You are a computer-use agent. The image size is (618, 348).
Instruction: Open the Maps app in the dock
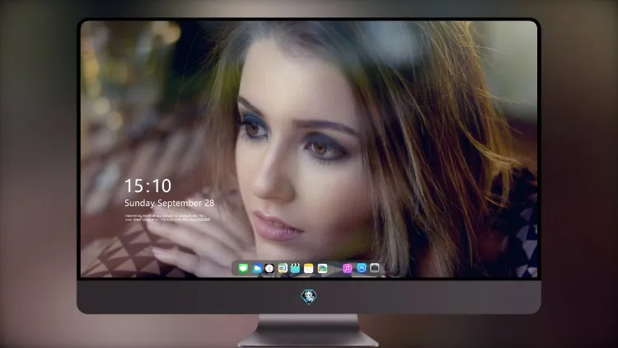[283, 268]
